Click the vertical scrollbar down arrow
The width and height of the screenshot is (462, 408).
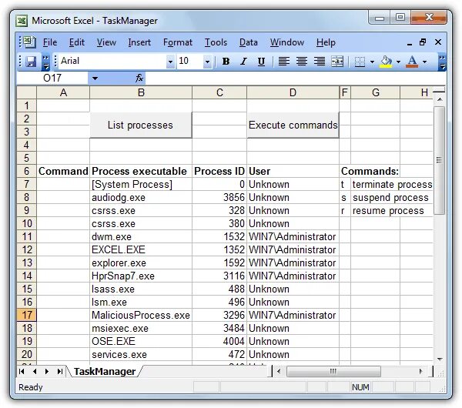(x=440, y=359)
